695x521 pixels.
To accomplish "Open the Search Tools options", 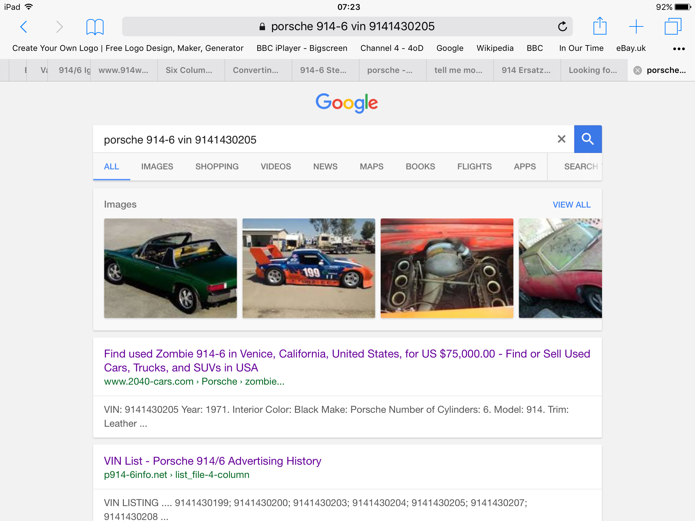I will click(x=581, y=167).
